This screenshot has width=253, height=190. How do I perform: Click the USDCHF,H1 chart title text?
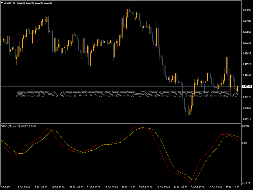[9, 3]
